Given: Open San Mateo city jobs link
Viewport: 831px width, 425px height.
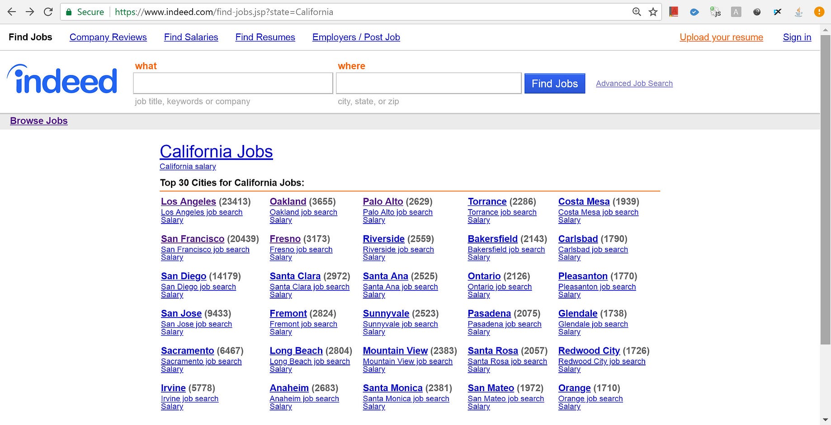Looking at the screenshot, I should point(491,388).
